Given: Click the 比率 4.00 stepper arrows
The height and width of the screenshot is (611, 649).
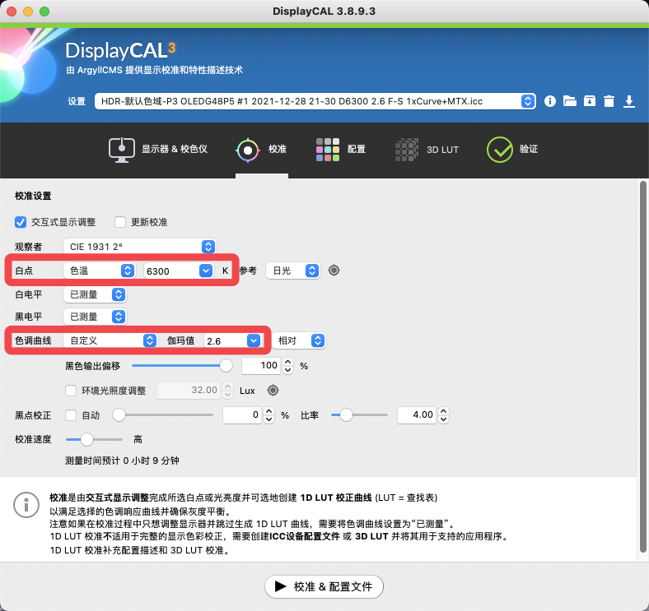Looking at the screenshot, I should coord(444,415).
